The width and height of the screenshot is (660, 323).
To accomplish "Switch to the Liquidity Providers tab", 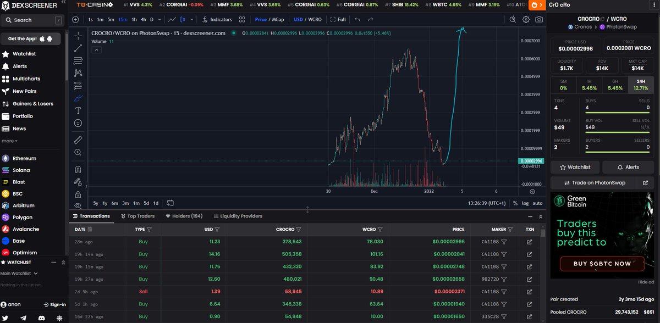I will (238, 216).
